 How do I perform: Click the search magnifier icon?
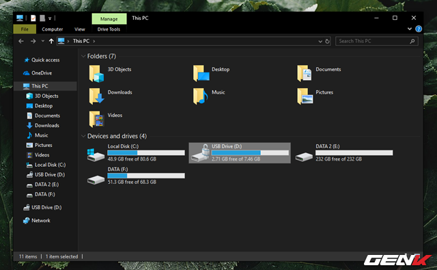pos(412,41)
